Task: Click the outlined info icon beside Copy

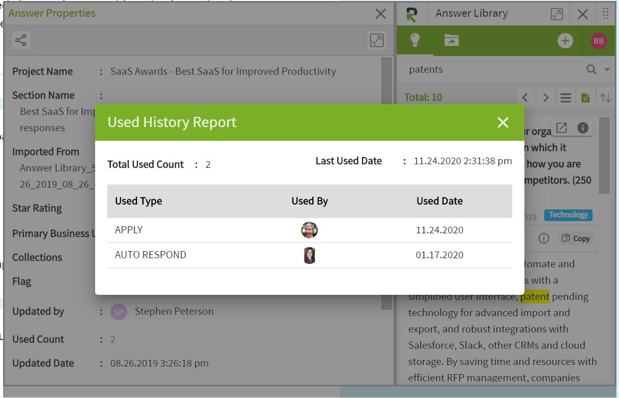Action: (x=544, y=238)
